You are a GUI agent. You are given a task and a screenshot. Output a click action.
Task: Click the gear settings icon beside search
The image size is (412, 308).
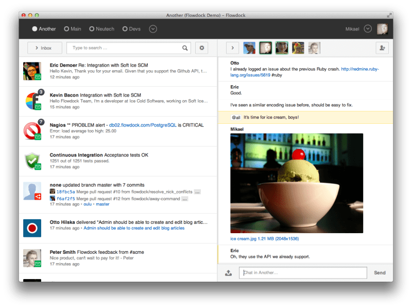pos(202,48)
